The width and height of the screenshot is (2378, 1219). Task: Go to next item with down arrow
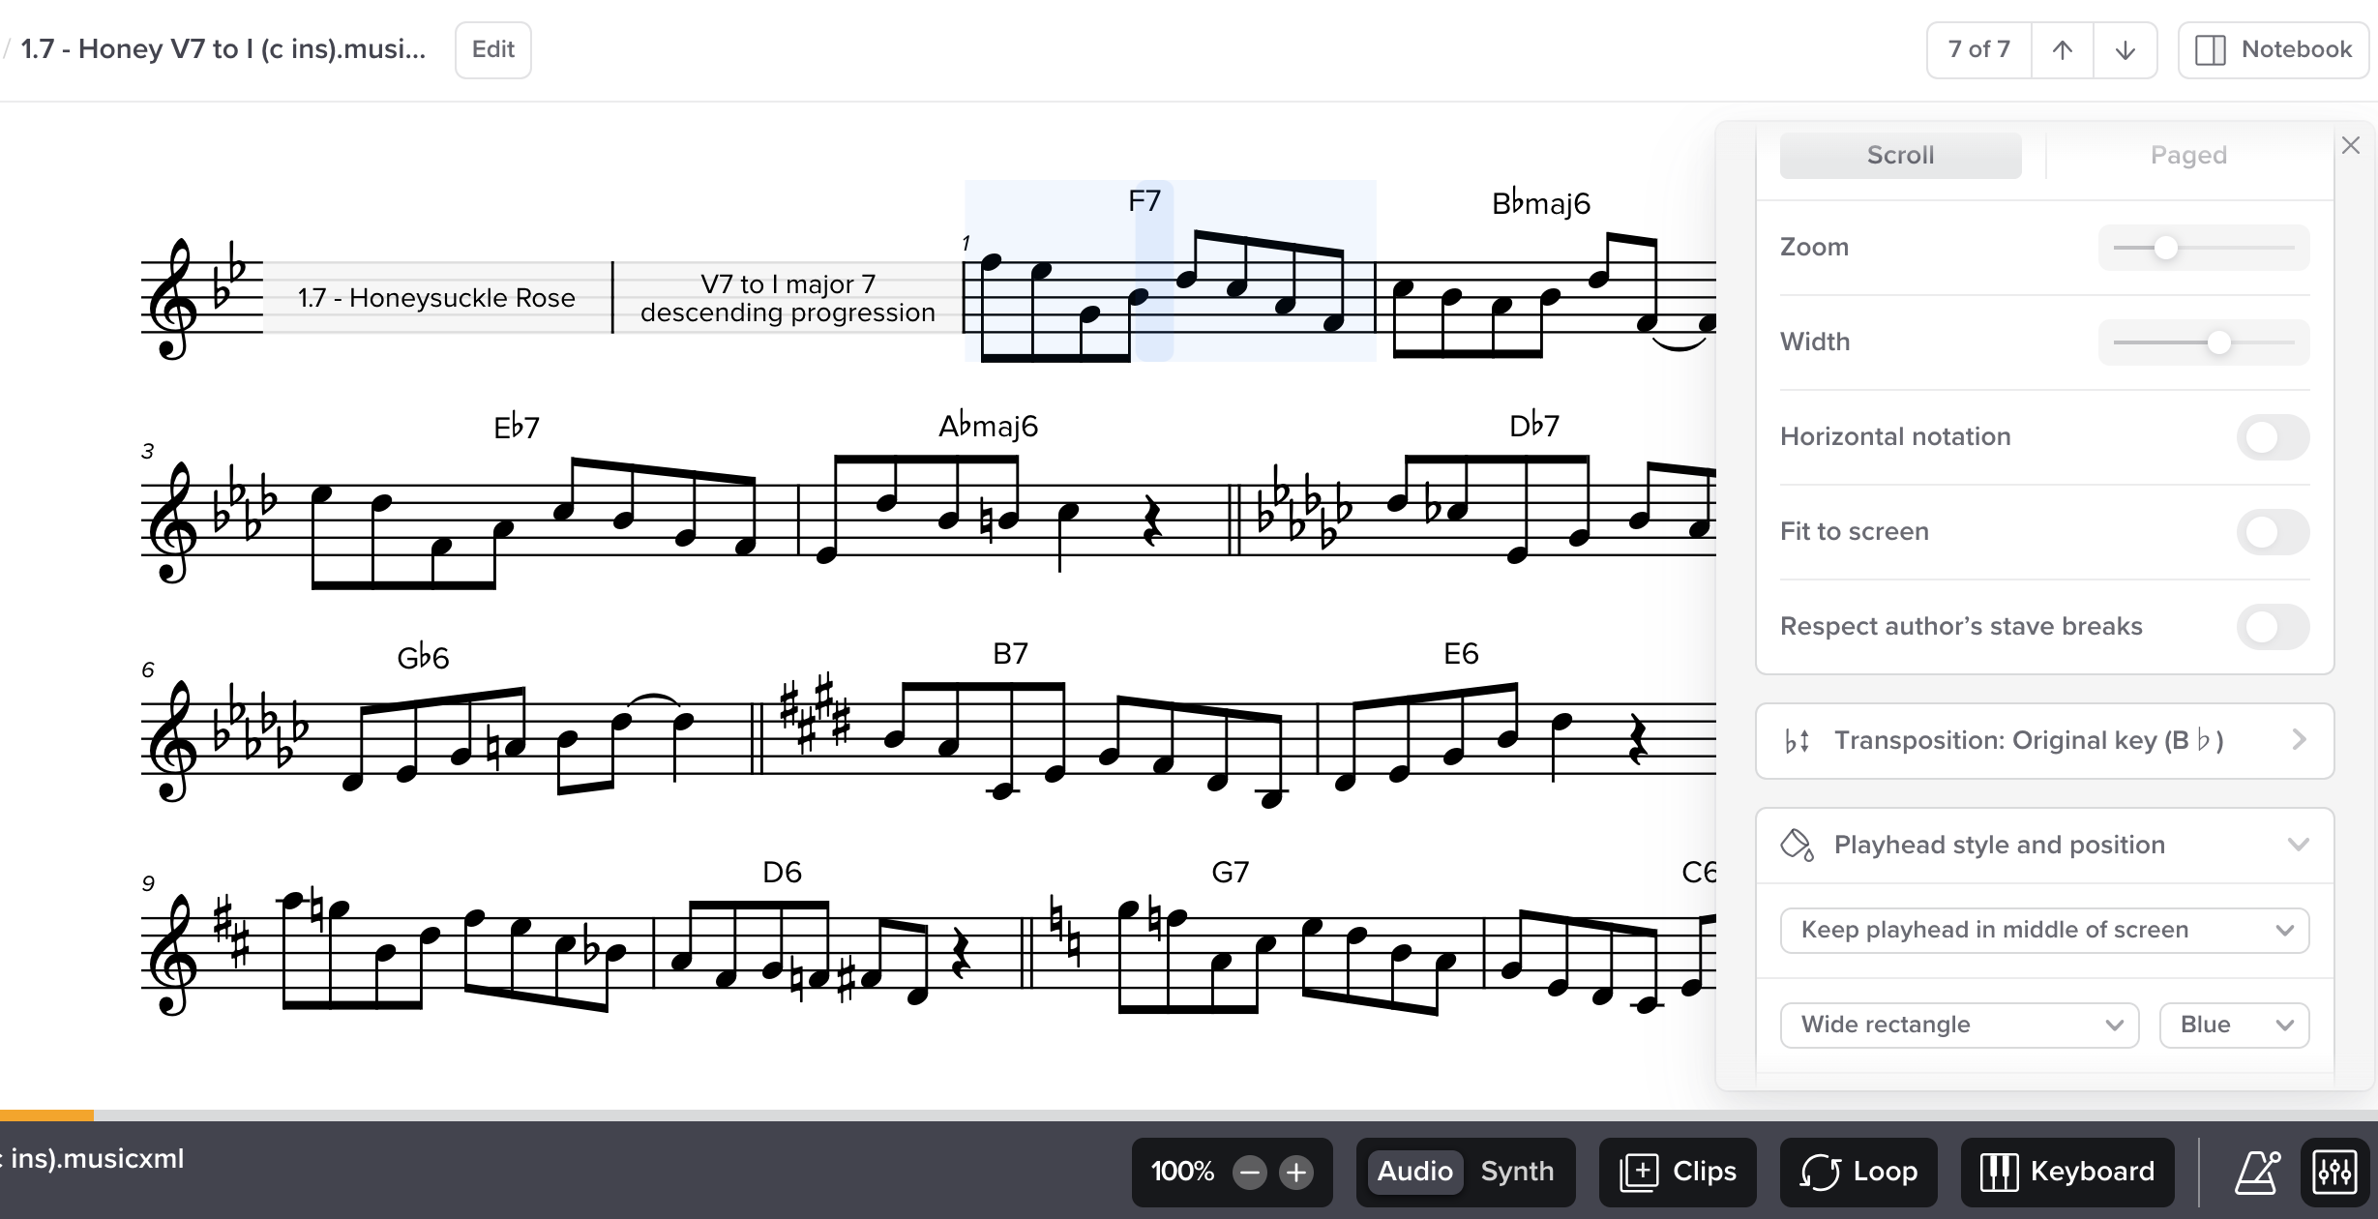pyautogui.click(x=2125, y=50)
